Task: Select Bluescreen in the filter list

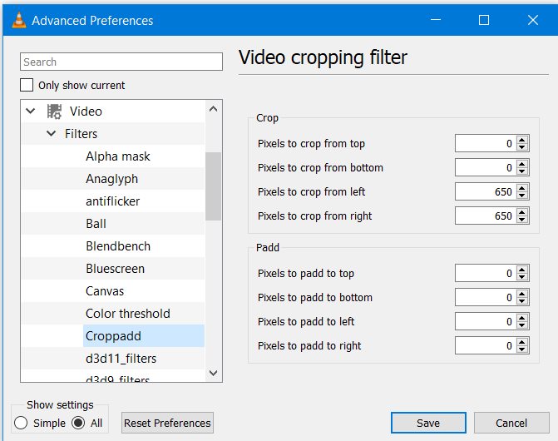Action: [115, 269]
